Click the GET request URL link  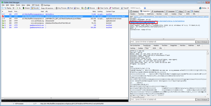[x=171, y=17]
